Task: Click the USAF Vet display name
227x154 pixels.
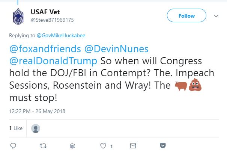Action: coord(45,12)
